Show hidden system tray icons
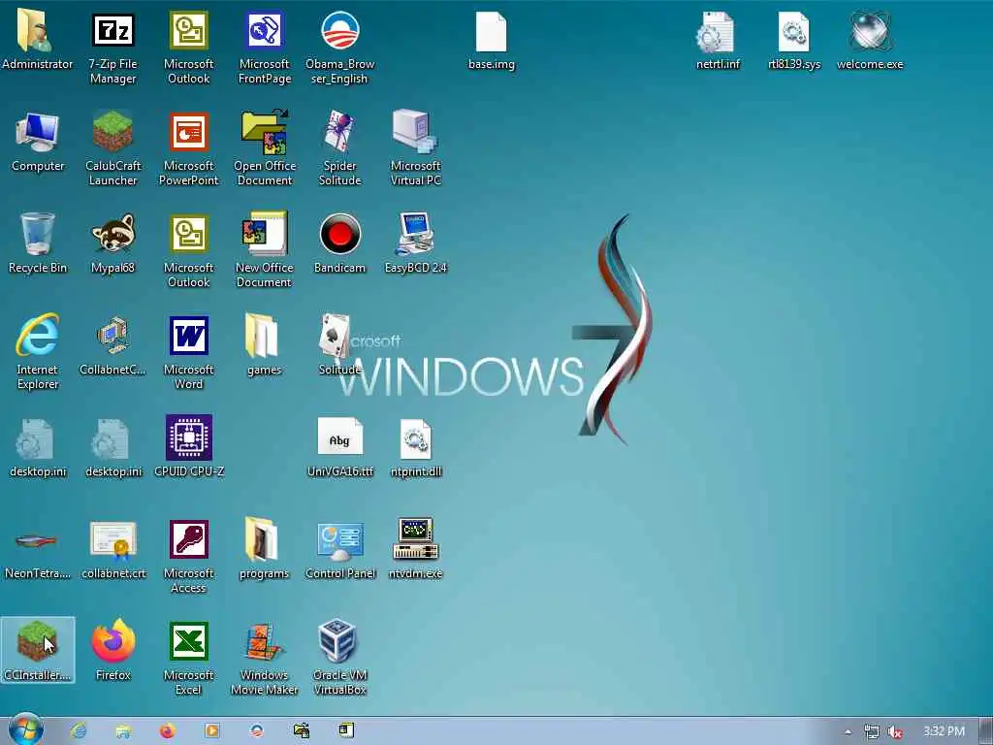 coord(848,731)
